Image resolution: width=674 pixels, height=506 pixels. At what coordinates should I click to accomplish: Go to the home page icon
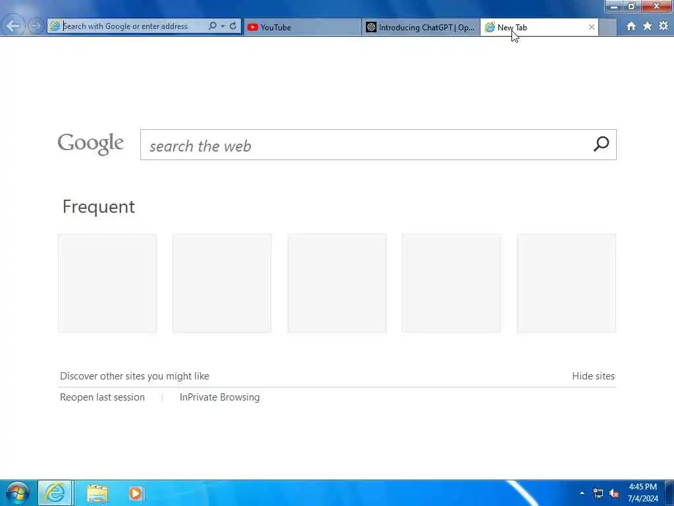(x=631, y=26)
